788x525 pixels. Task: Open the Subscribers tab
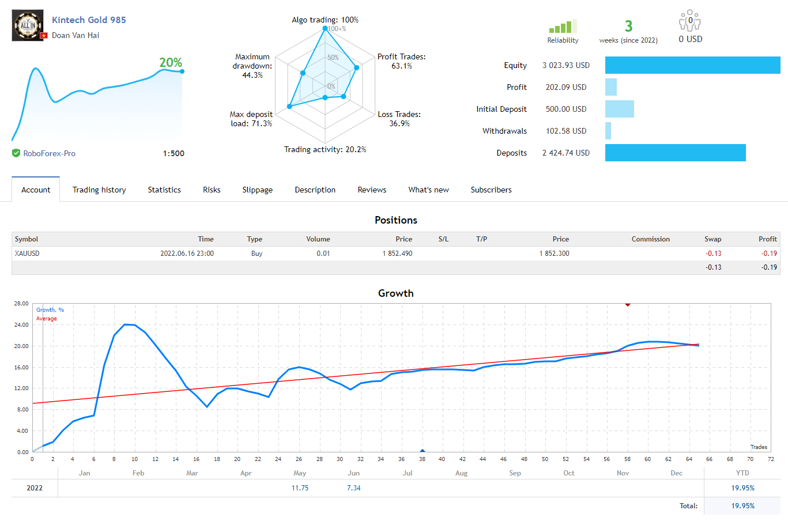coord(491,190)
